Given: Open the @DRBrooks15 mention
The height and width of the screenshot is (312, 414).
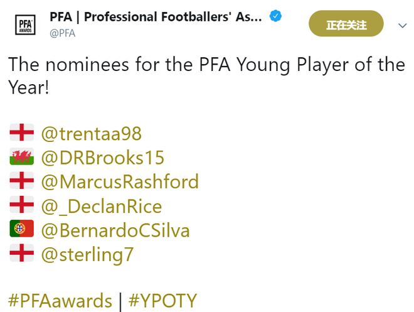Looking at the screenshot, I should click(103, 158).
